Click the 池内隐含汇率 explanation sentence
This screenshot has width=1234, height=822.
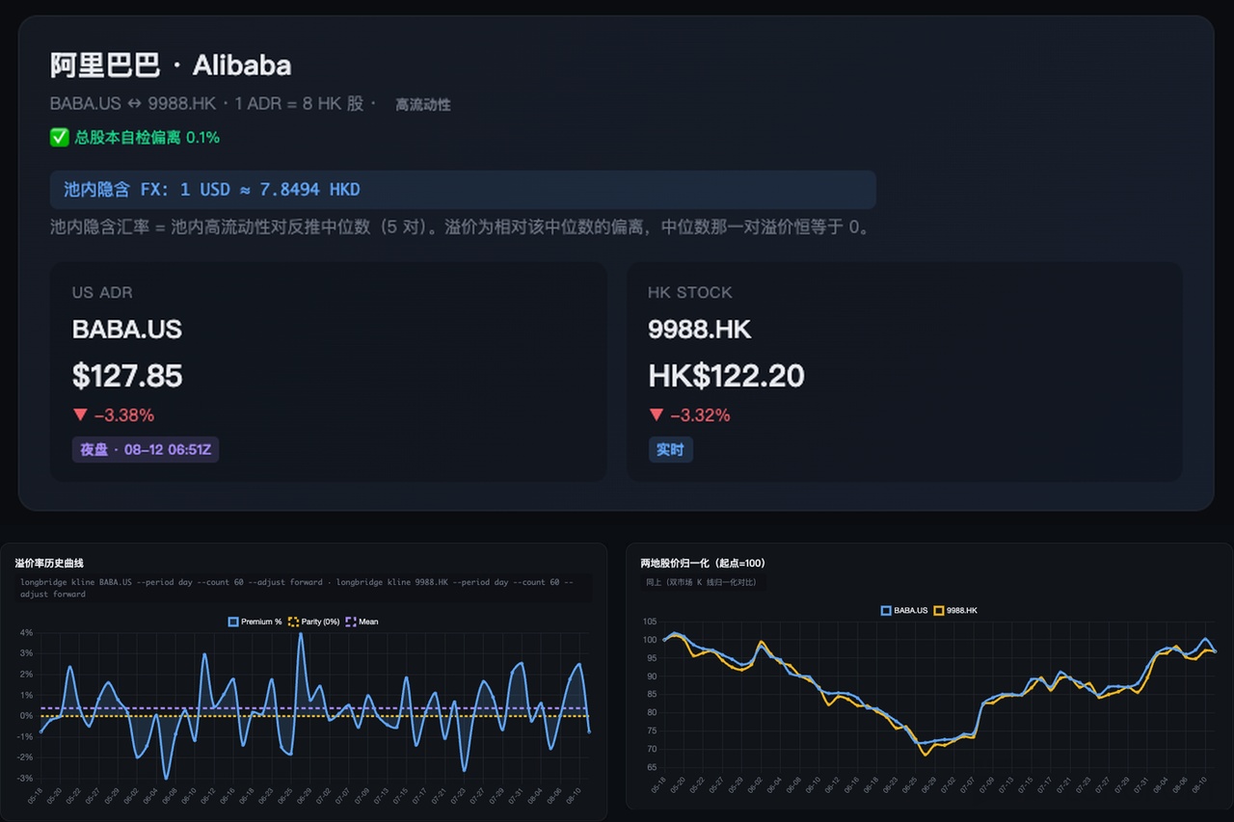click(x=460, y=228)
